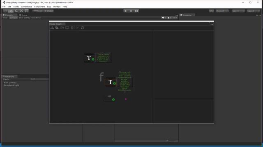This screenshot has height=147, width=263.
Task: Open the File menu
Action: (x=4, y=7)
